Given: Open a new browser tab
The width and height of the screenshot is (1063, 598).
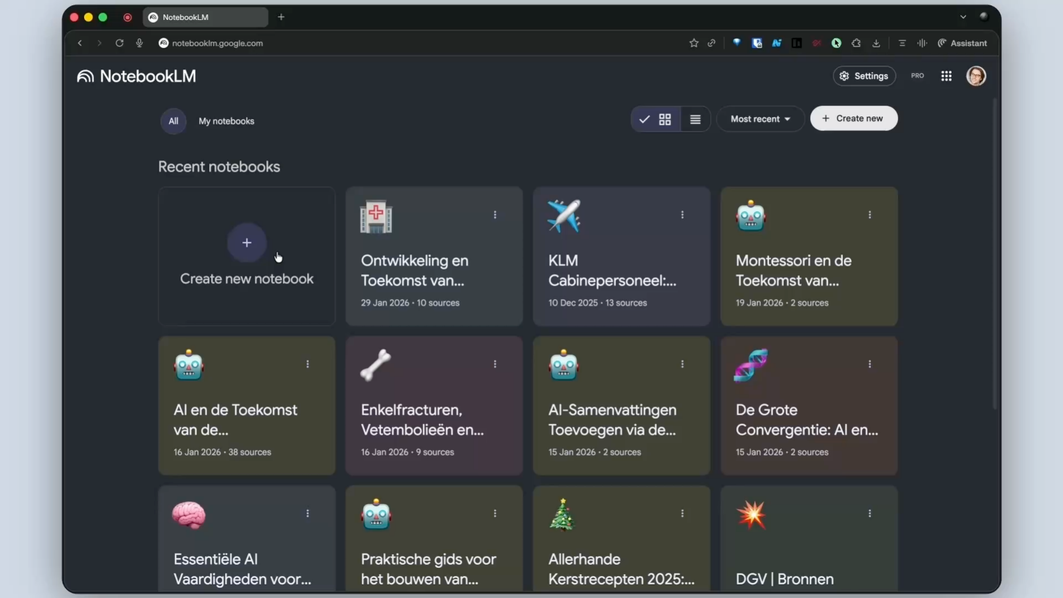Looking at the screenshot, I should (x=281, y=17).
